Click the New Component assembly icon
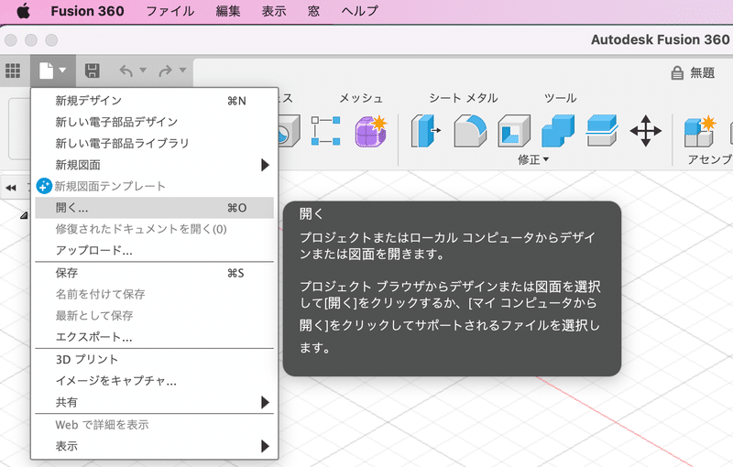Viewport: 733px width, 467px height. click(700, 131)
